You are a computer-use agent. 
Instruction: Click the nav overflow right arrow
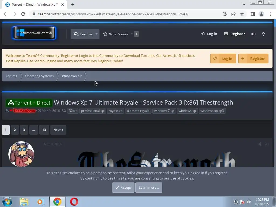pos(136,34)
